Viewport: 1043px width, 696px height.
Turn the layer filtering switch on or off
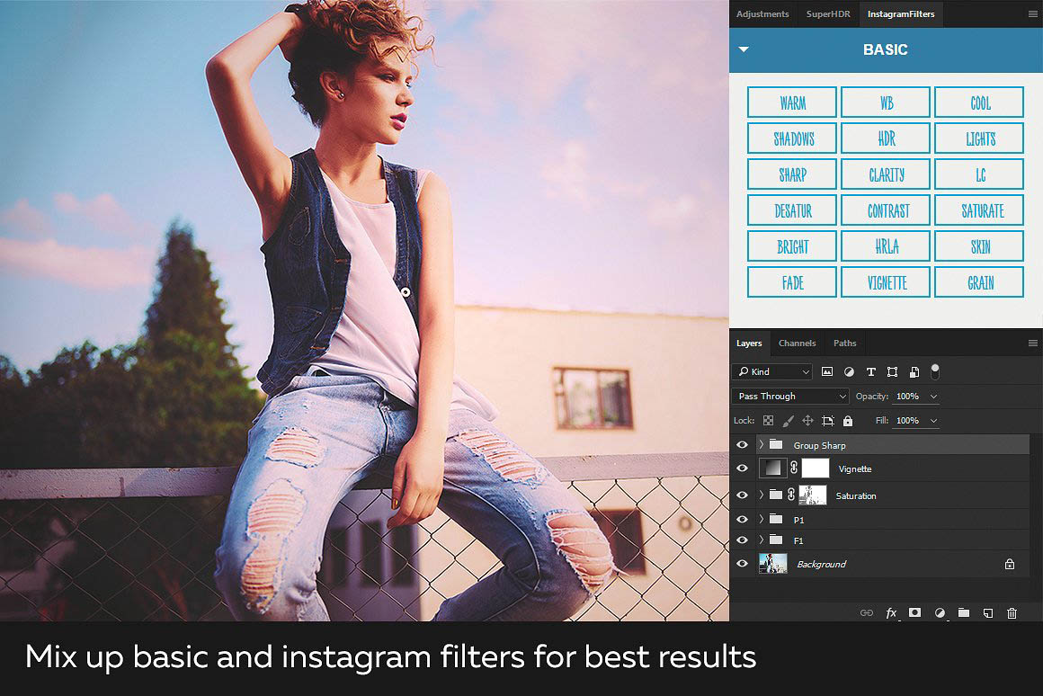(x=935, y=370)
